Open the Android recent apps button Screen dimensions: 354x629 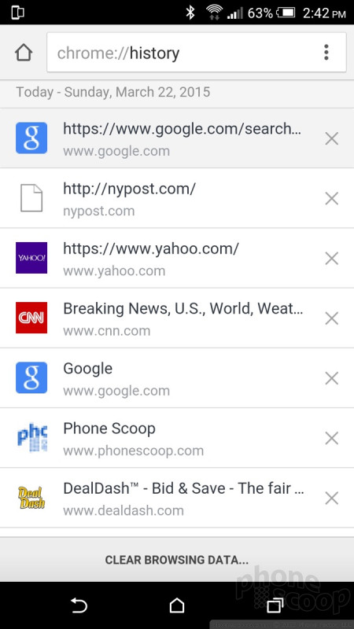coord(275,605)
